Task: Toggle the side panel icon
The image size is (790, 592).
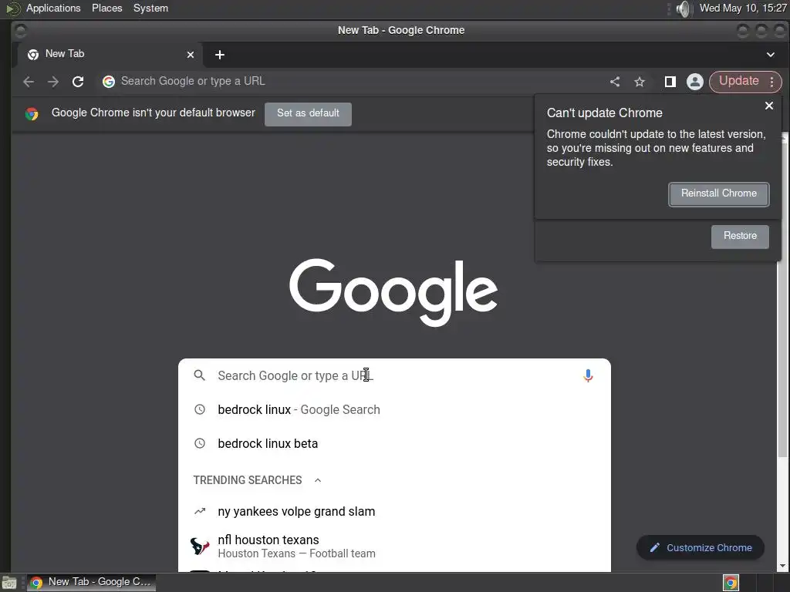Action: click(x=670, y=82)
